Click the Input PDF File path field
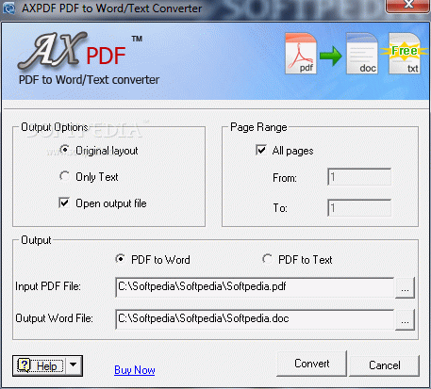This screenshot has width=431, height=389. click(x=255, y=287)
